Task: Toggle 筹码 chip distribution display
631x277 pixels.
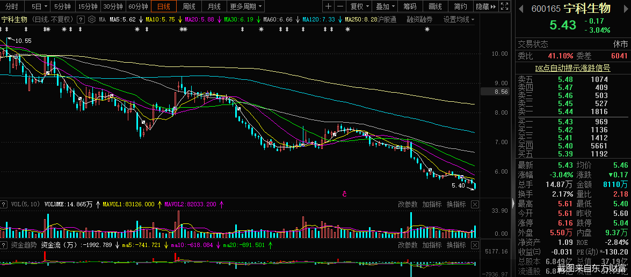Action: 410,6
